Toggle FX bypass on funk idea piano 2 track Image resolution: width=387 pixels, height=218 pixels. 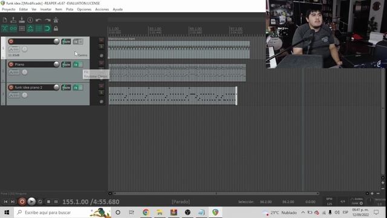(80, 87)
